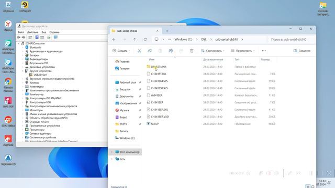
Task: Click the Copy icon in Explorer toolbar
Action: coord(150,51)
